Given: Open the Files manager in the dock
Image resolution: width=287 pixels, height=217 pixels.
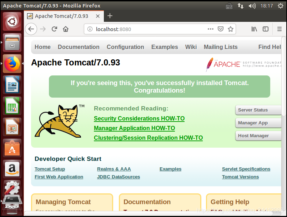Looking at the screenshot, I should pos(12,43).
